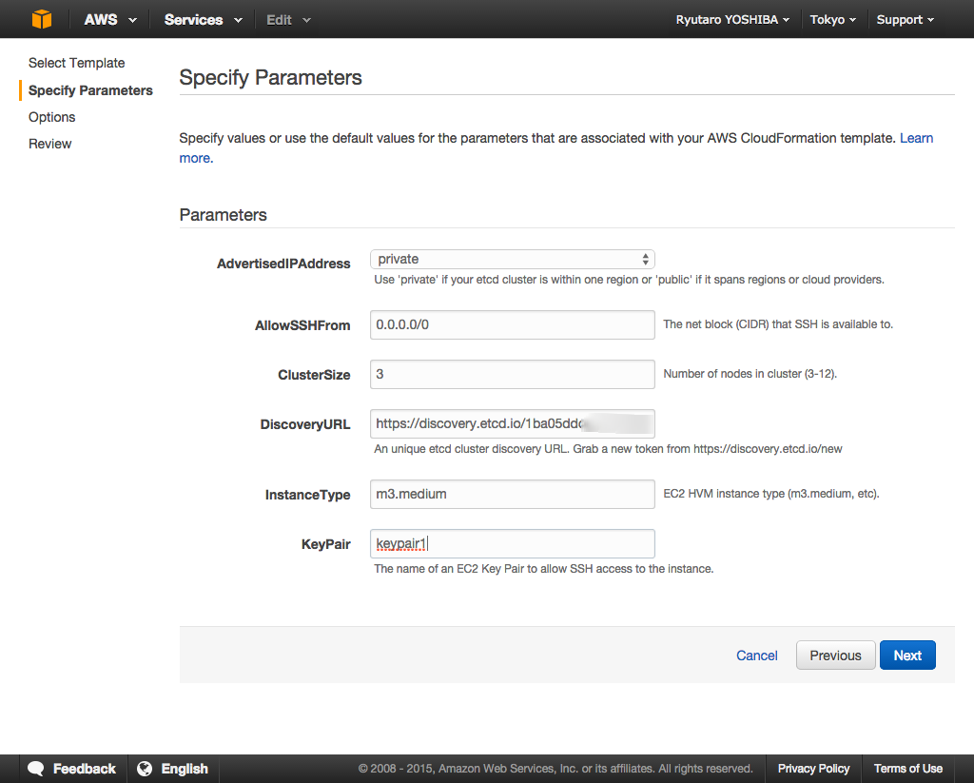
Task: Click the Parameters section heading
Action: (223, 215)
